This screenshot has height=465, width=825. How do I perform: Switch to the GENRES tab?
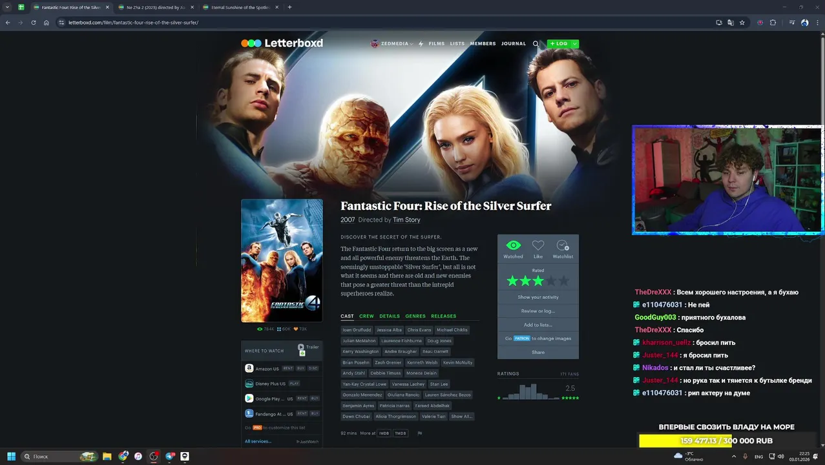pyautogui.click(x=415, y=316)
